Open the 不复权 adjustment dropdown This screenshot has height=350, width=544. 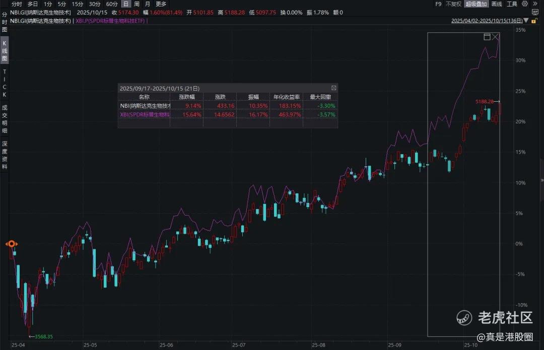pos(453,4)
